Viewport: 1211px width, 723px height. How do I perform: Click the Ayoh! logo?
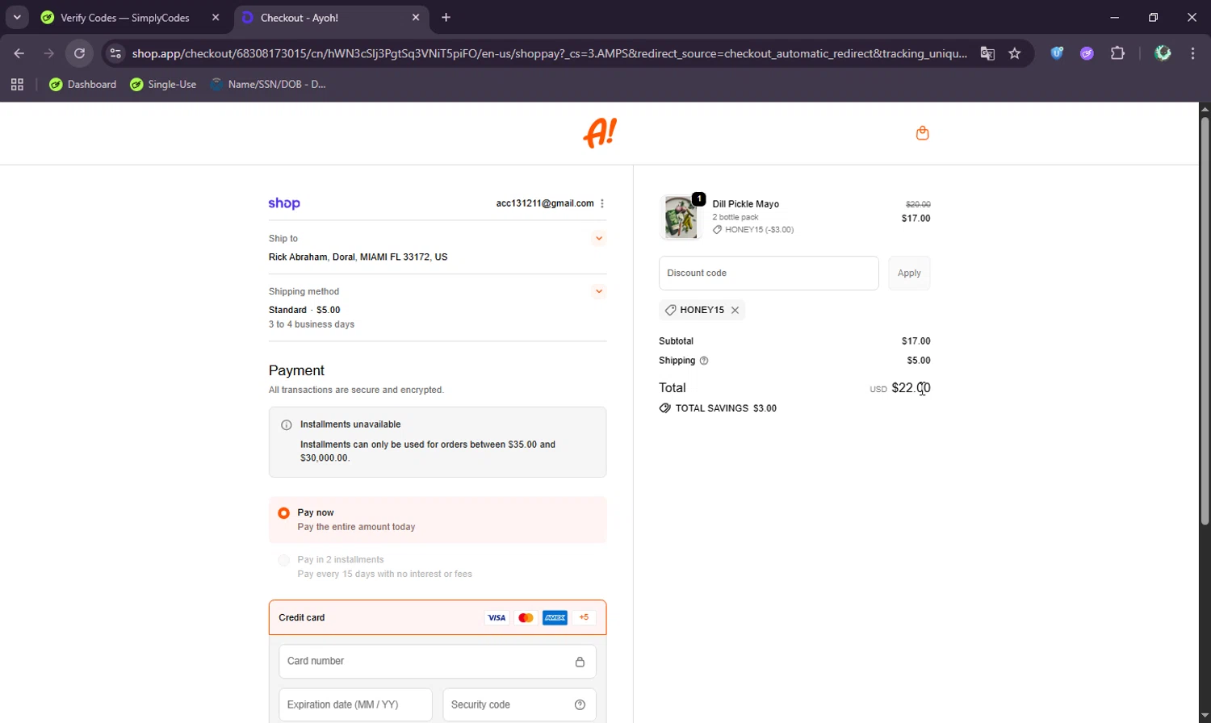click(x=600, y=133)
